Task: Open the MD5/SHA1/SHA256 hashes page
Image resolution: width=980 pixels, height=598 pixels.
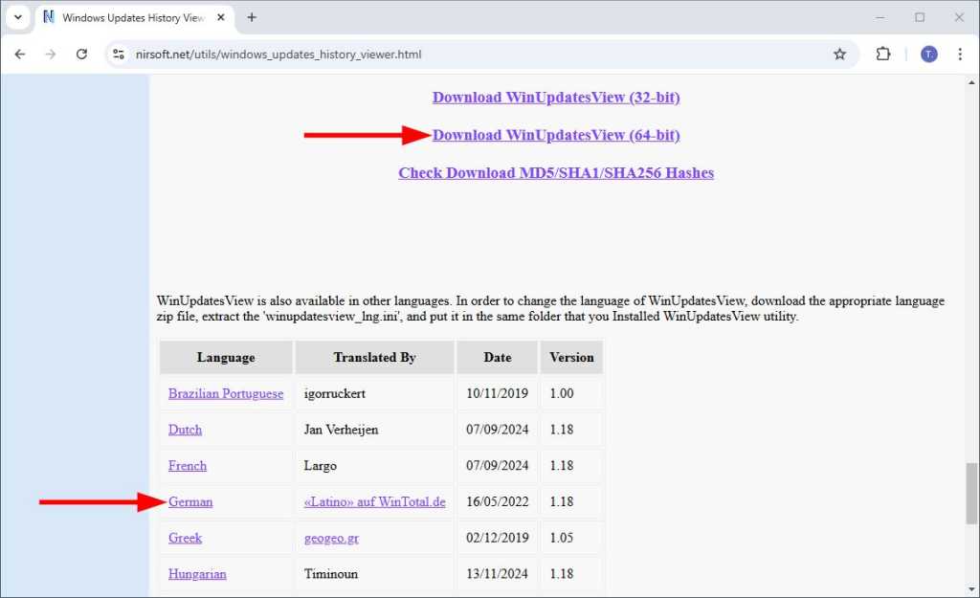Action: [555, 172]
